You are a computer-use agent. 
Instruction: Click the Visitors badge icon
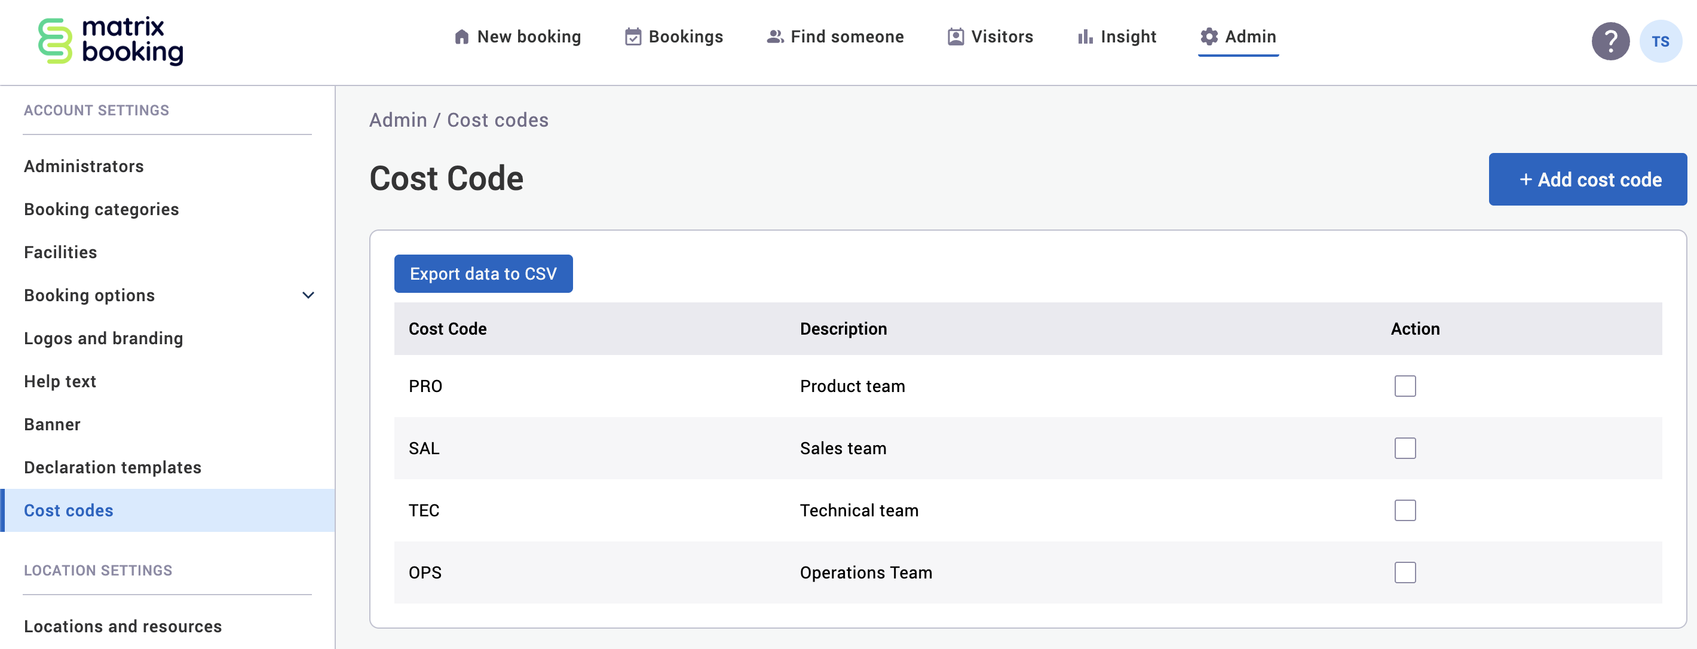(x=955, y=37)
